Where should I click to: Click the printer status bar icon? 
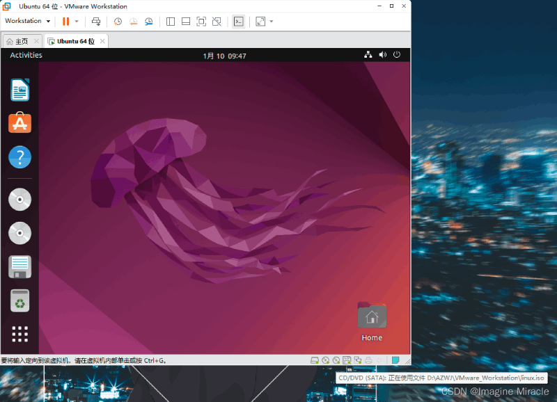(369, 360)
